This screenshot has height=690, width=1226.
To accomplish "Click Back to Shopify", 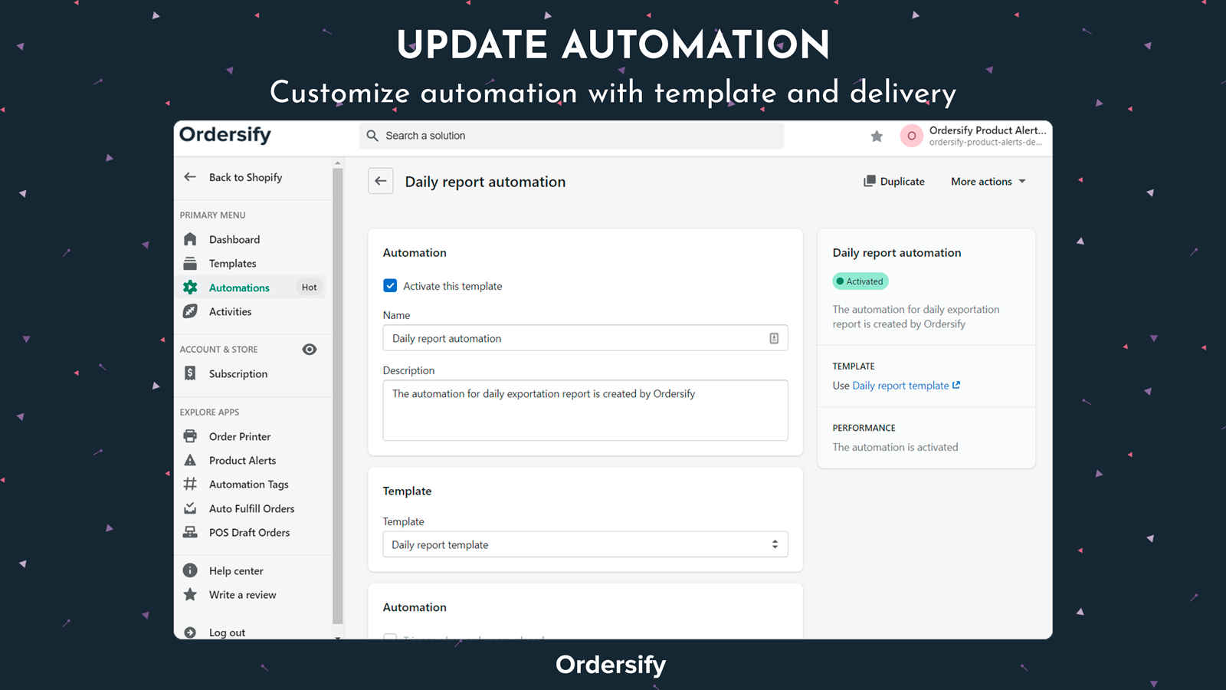I will coord(245,177).
